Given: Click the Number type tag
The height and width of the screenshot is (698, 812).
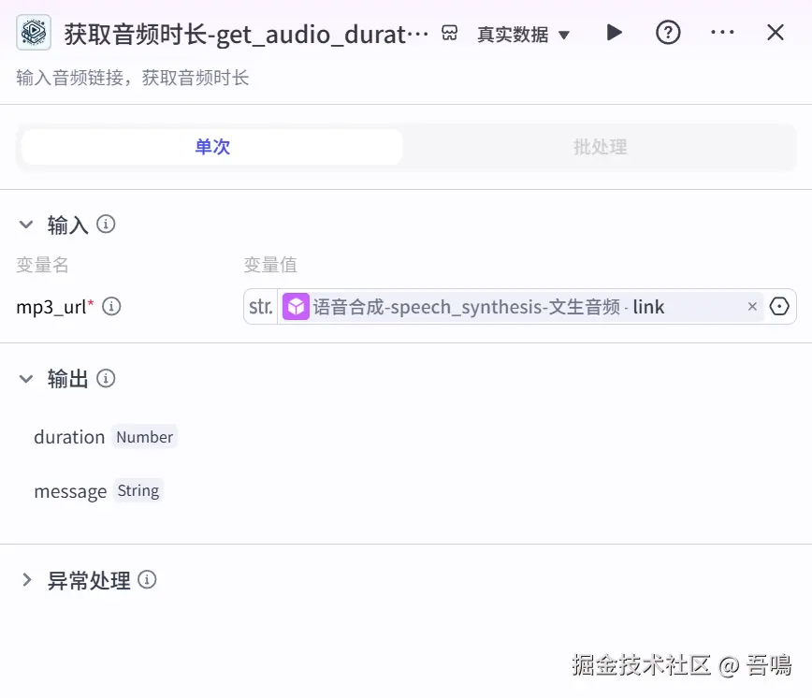Looking at the screenshot, I should tap(144, 437).
